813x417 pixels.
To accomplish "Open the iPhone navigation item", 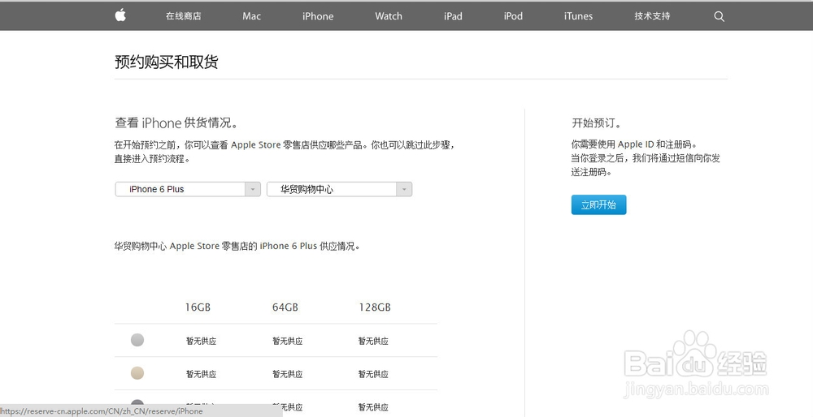I will [318, 16].
